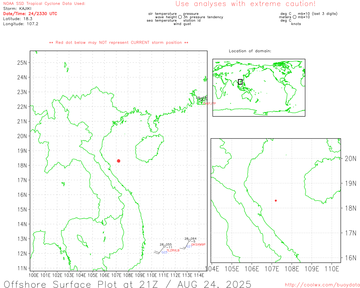Click the red storm position dot on main map
The height and width of the screenshot is (288, 360).
tap(119, 161)
